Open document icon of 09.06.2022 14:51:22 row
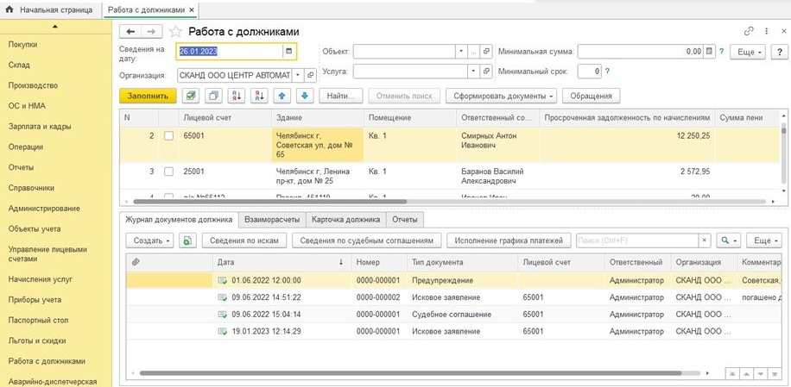The image size is (791, 387). tap(223, 297)
